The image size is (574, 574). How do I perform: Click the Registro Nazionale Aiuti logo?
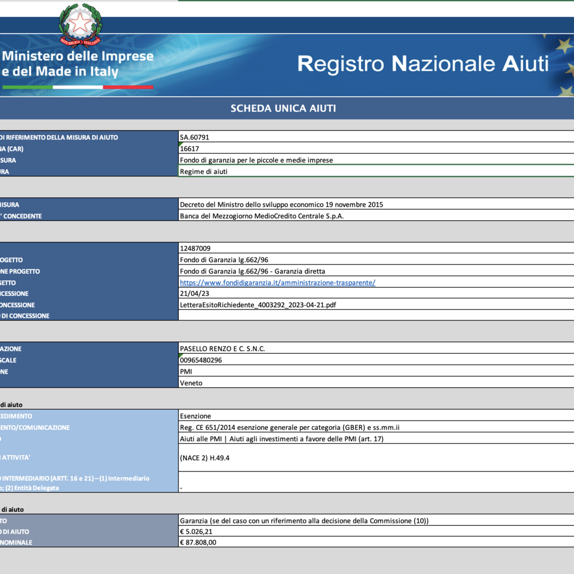click(x=423, y=64)
